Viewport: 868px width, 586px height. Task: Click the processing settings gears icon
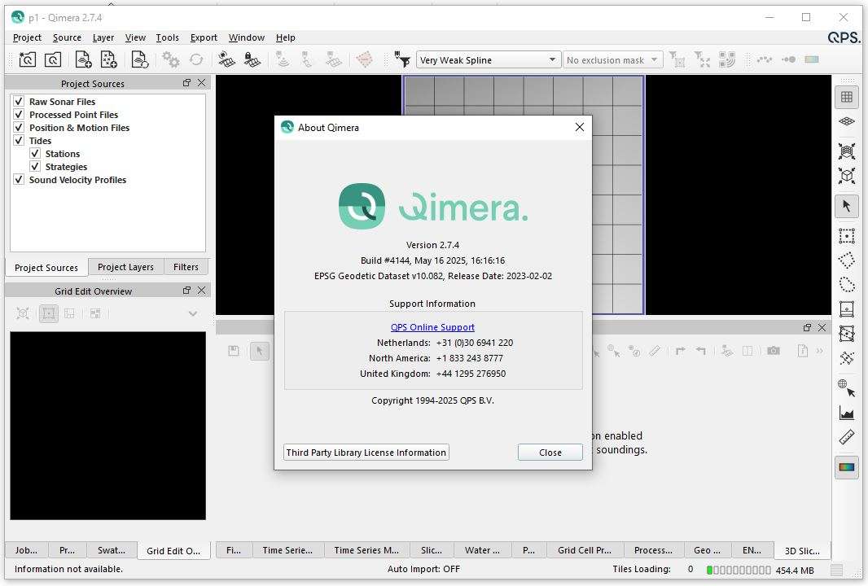[170, 59]
